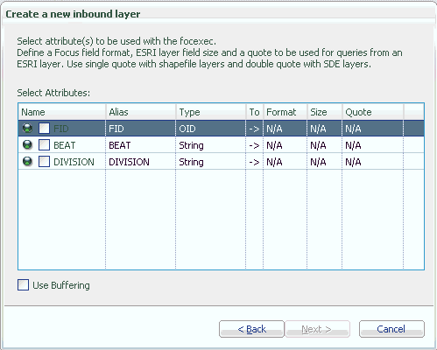Enable the Use Buffering checkbox
This screenshot has height=350, width=437.
click(x=23, y=285)
